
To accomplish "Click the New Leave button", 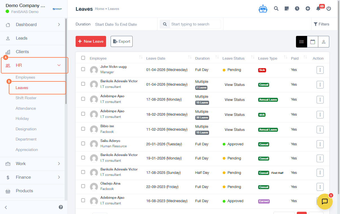I will (91, 41).
